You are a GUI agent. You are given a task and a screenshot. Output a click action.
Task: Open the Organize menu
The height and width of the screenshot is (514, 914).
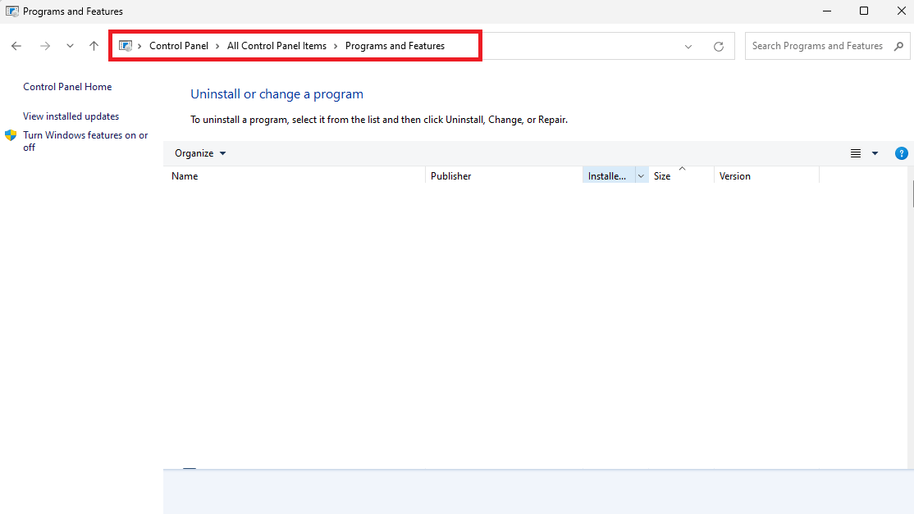[199, 153]
